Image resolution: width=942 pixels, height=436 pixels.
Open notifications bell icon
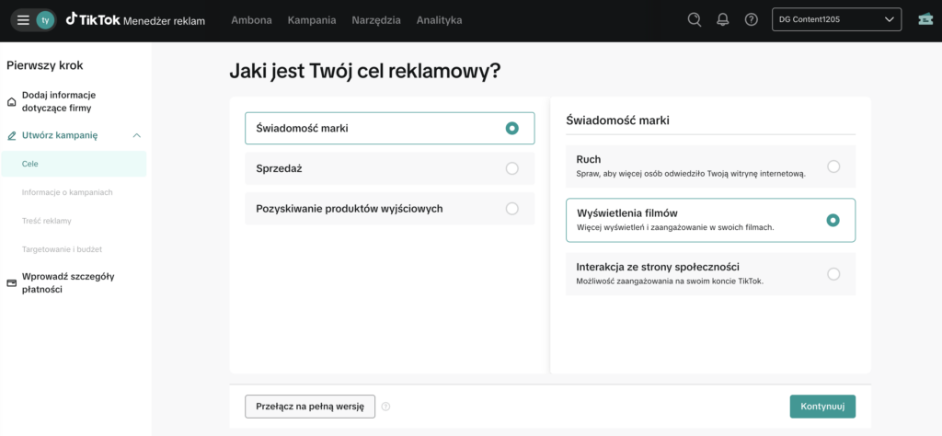[722, 19]
